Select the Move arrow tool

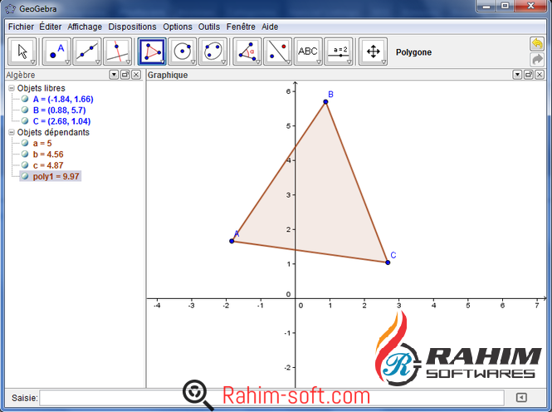[x=22, y=51]
